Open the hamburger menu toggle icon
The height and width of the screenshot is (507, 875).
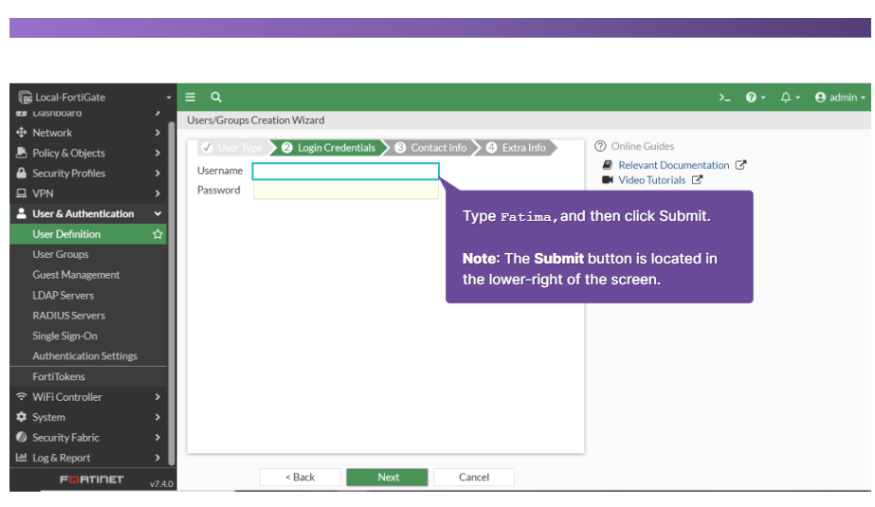pyautogui.click(x=191, y=97)
